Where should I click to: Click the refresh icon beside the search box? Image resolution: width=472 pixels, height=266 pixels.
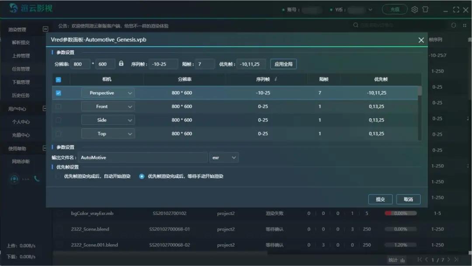(453, 25)
